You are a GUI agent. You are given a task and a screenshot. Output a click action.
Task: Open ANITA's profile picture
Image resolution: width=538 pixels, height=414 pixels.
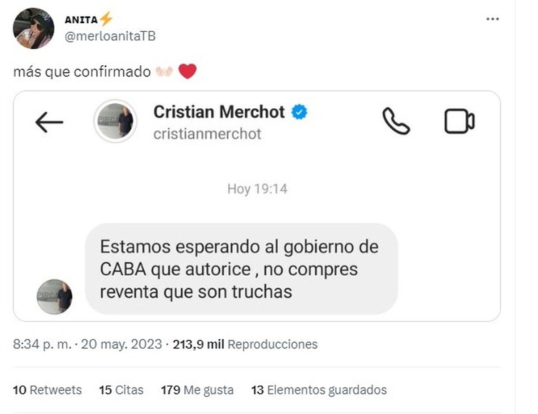click(34, 28)
